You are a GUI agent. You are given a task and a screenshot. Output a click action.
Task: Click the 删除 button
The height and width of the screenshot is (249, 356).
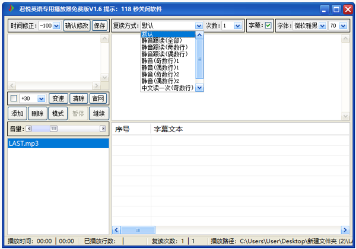click(37, 113)
